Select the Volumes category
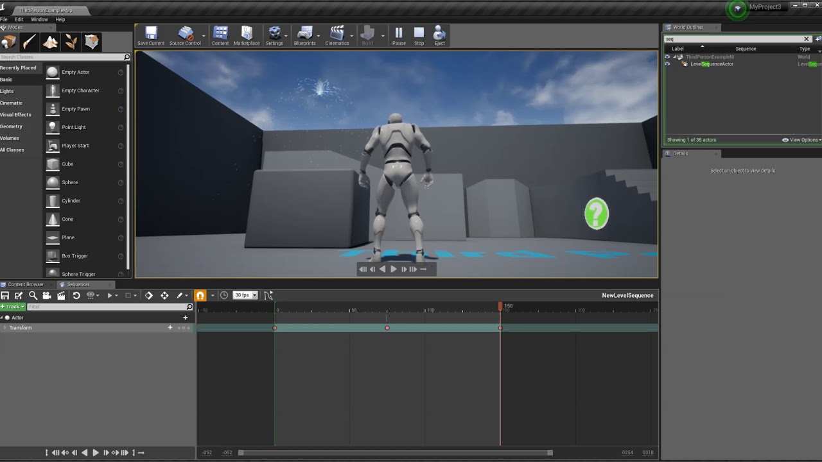This screenshot has height=462, width=822. pos(10,138)
